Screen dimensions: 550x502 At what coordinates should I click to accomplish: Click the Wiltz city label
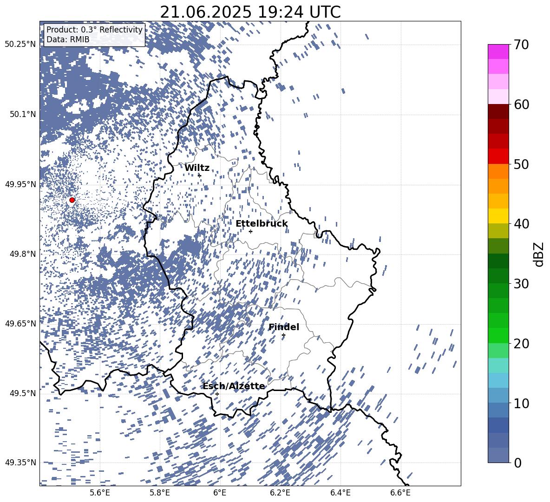[197, 168]
